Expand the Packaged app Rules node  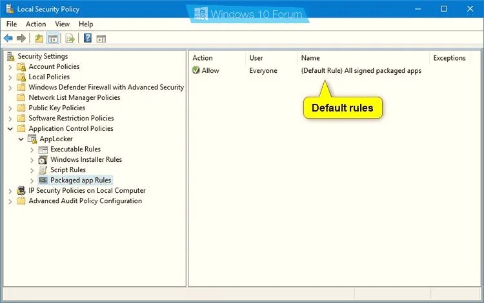32,181
